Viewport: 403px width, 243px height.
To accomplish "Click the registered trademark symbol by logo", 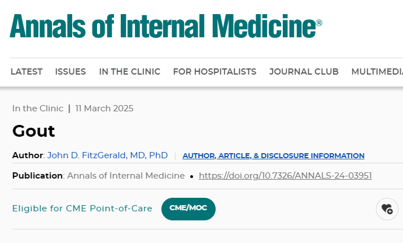I will (x=319, y=23).
